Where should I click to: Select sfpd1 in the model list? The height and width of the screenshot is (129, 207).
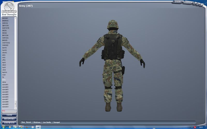pos(4,65)
